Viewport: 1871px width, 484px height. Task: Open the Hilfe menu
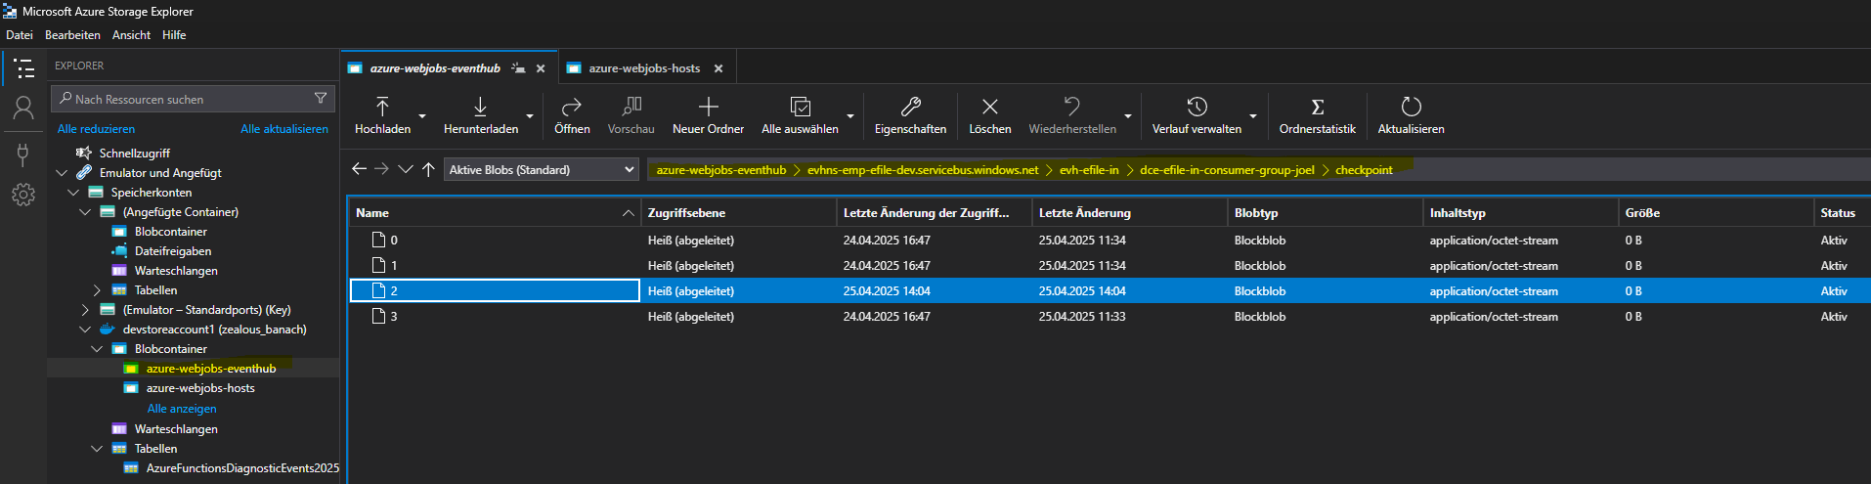coord(174,35)
